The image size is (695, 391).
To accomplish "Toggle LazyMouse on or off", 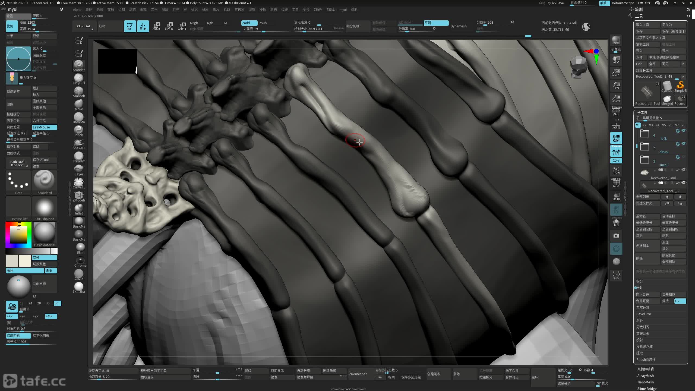I will click(44, 127).
